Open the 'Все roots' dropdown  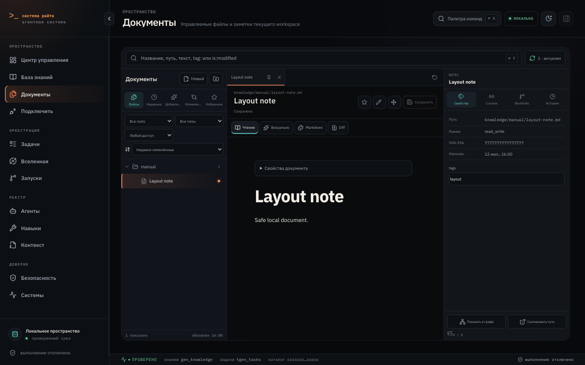tap(148, 121)
